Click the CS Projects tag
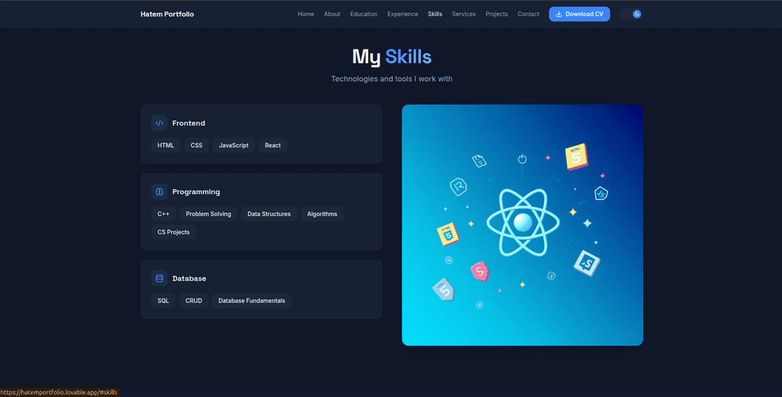Viewport: 782px width, 397px height. [x=173, y=232]
